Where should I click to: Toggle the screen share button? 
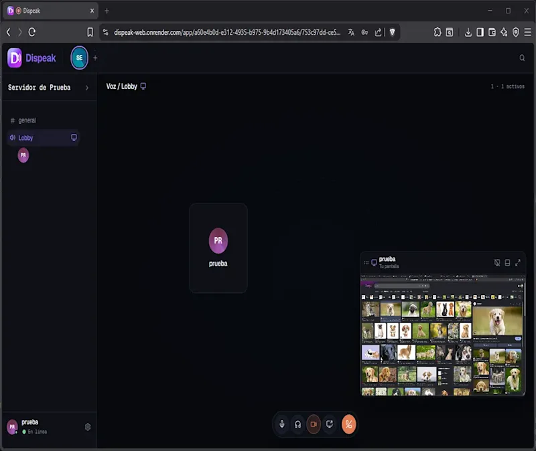click(x=330, y=424)
